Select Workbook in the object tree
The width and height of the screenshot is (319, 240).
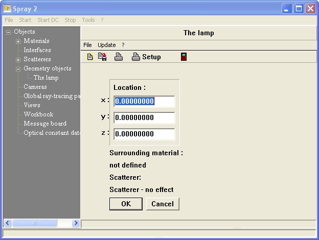[38, 114]
